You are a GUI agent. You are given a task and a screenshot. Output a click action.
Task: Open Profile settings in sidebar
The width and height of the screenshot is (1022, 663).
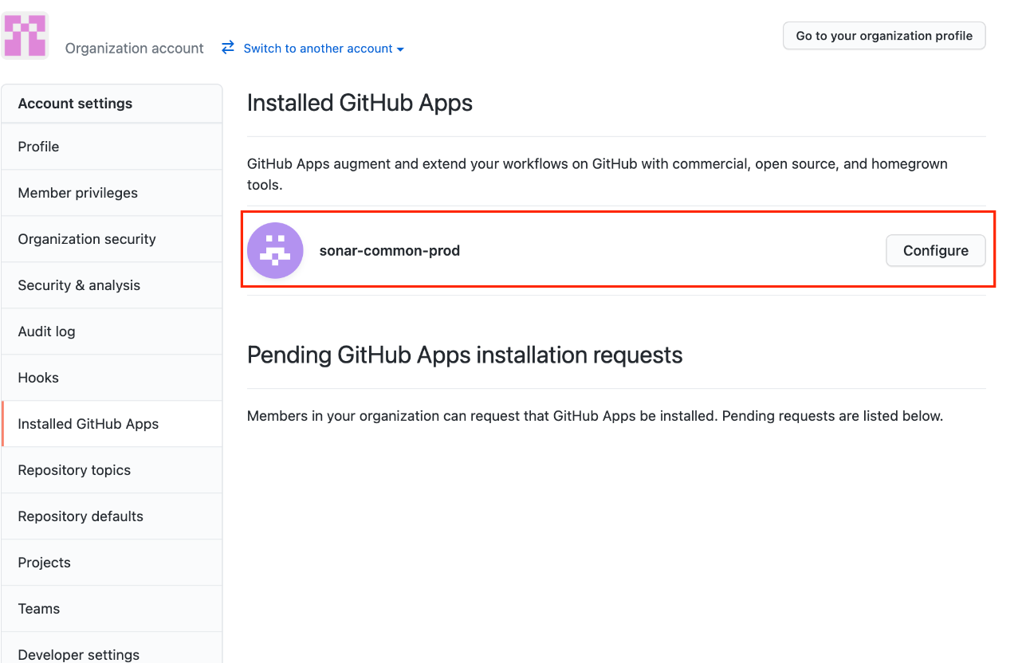pyautogui.click(x=38, y=147)
